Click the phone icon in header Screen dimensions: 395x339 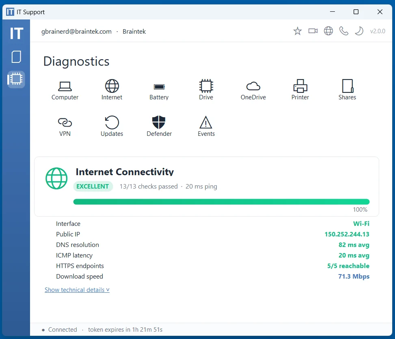[343, 31]
